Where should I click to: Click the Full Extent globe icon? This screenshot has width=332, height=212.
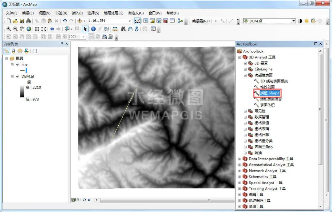pyautogui.click(x=29, y=29)
